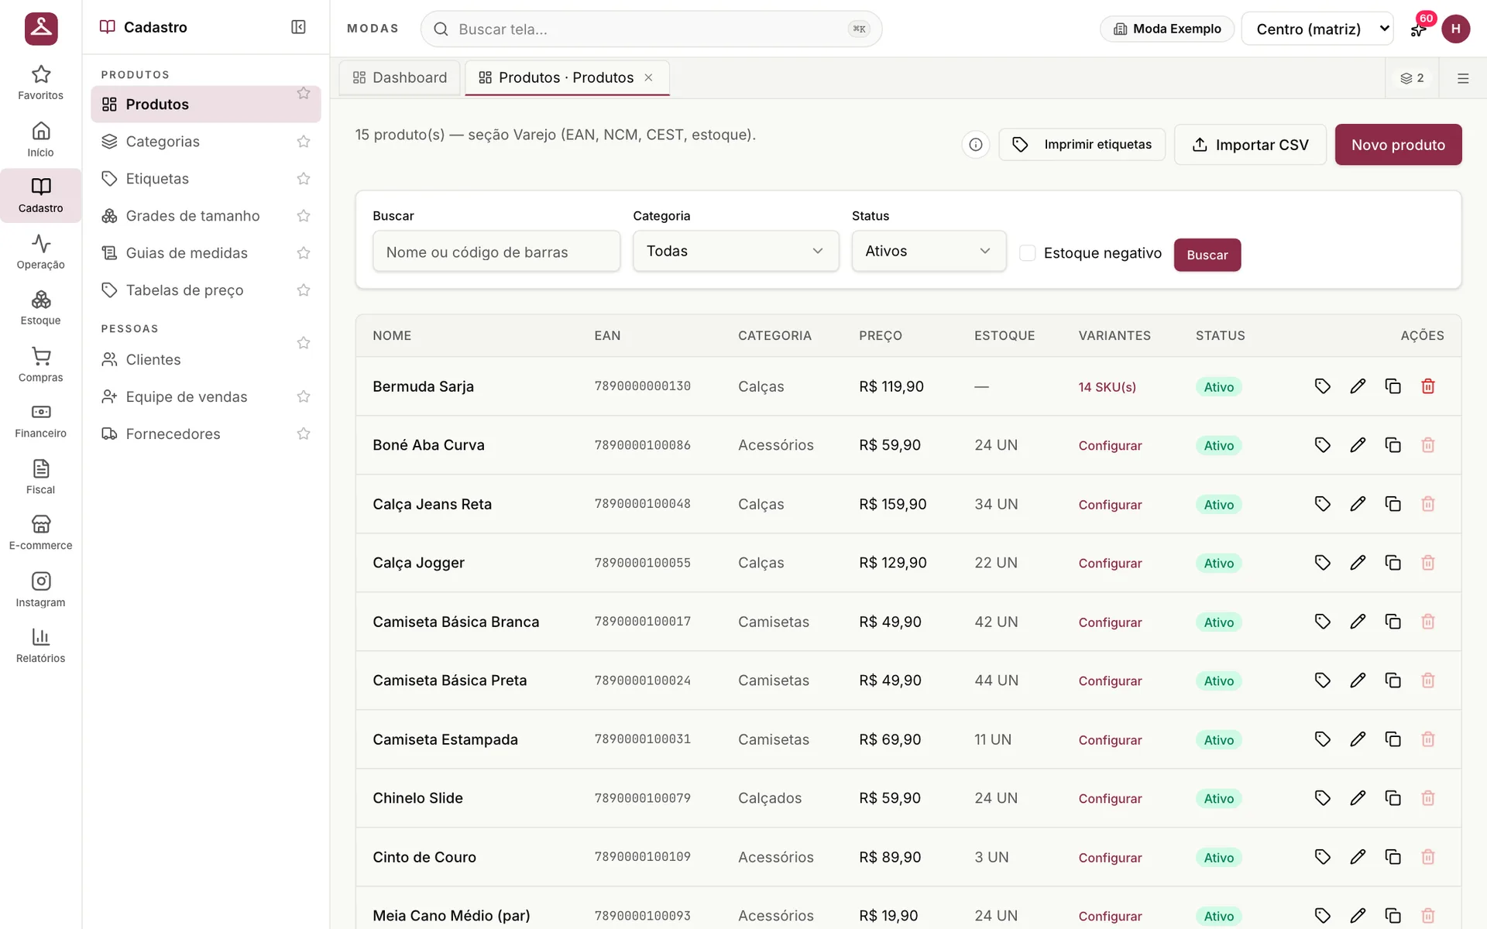Open the Instagram sidebar section
Screen dimensions: 1487x929
pos(40,590)
